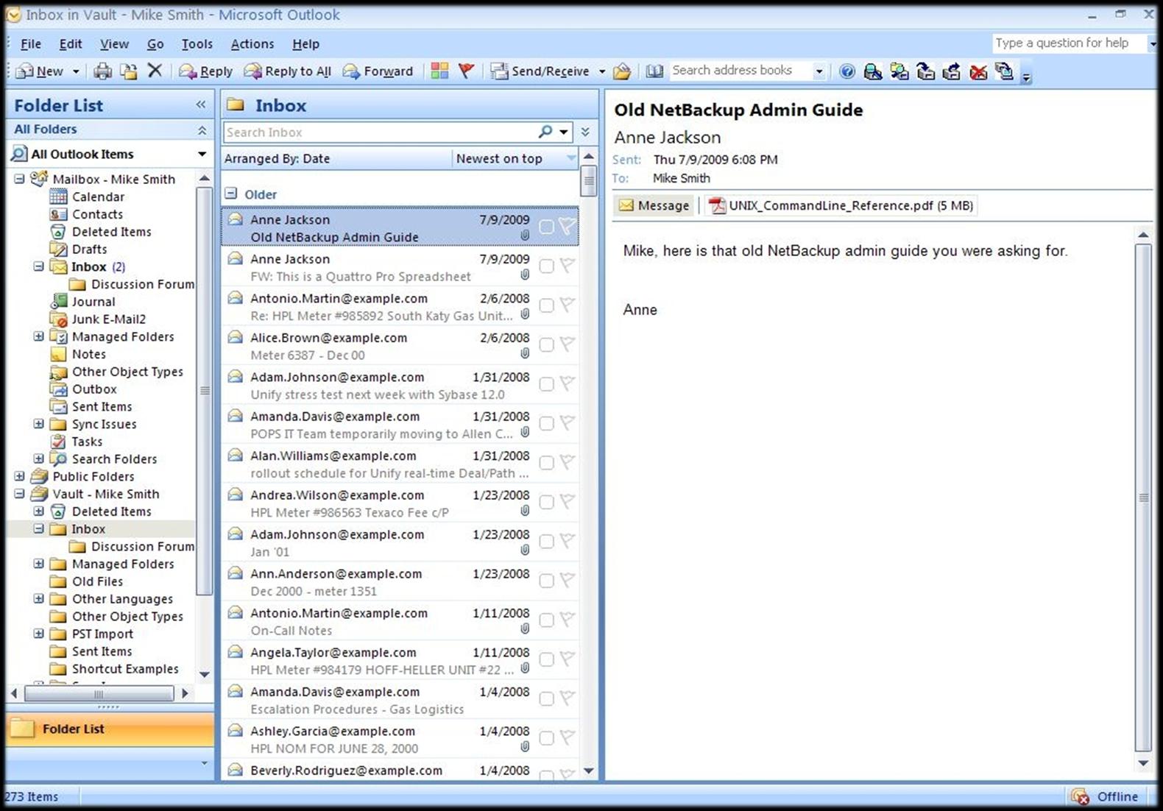Open the New button dropdown arrow
The image size is (1163, 811).
pos(75,71)
